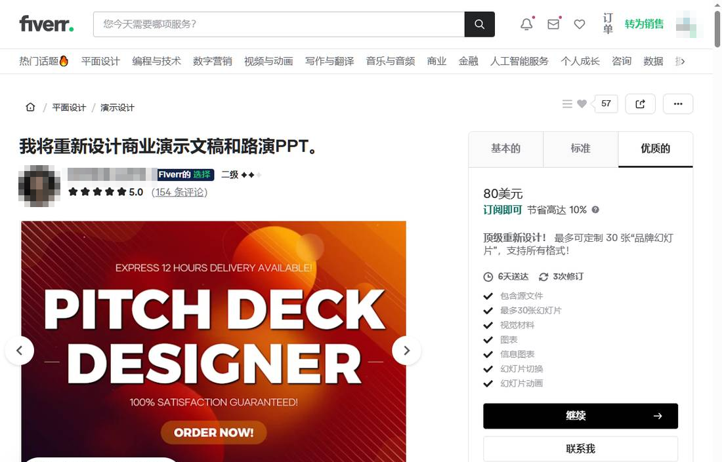
Task: Click the 3次修订 revisions text
Action: click(x=568, y=277)
